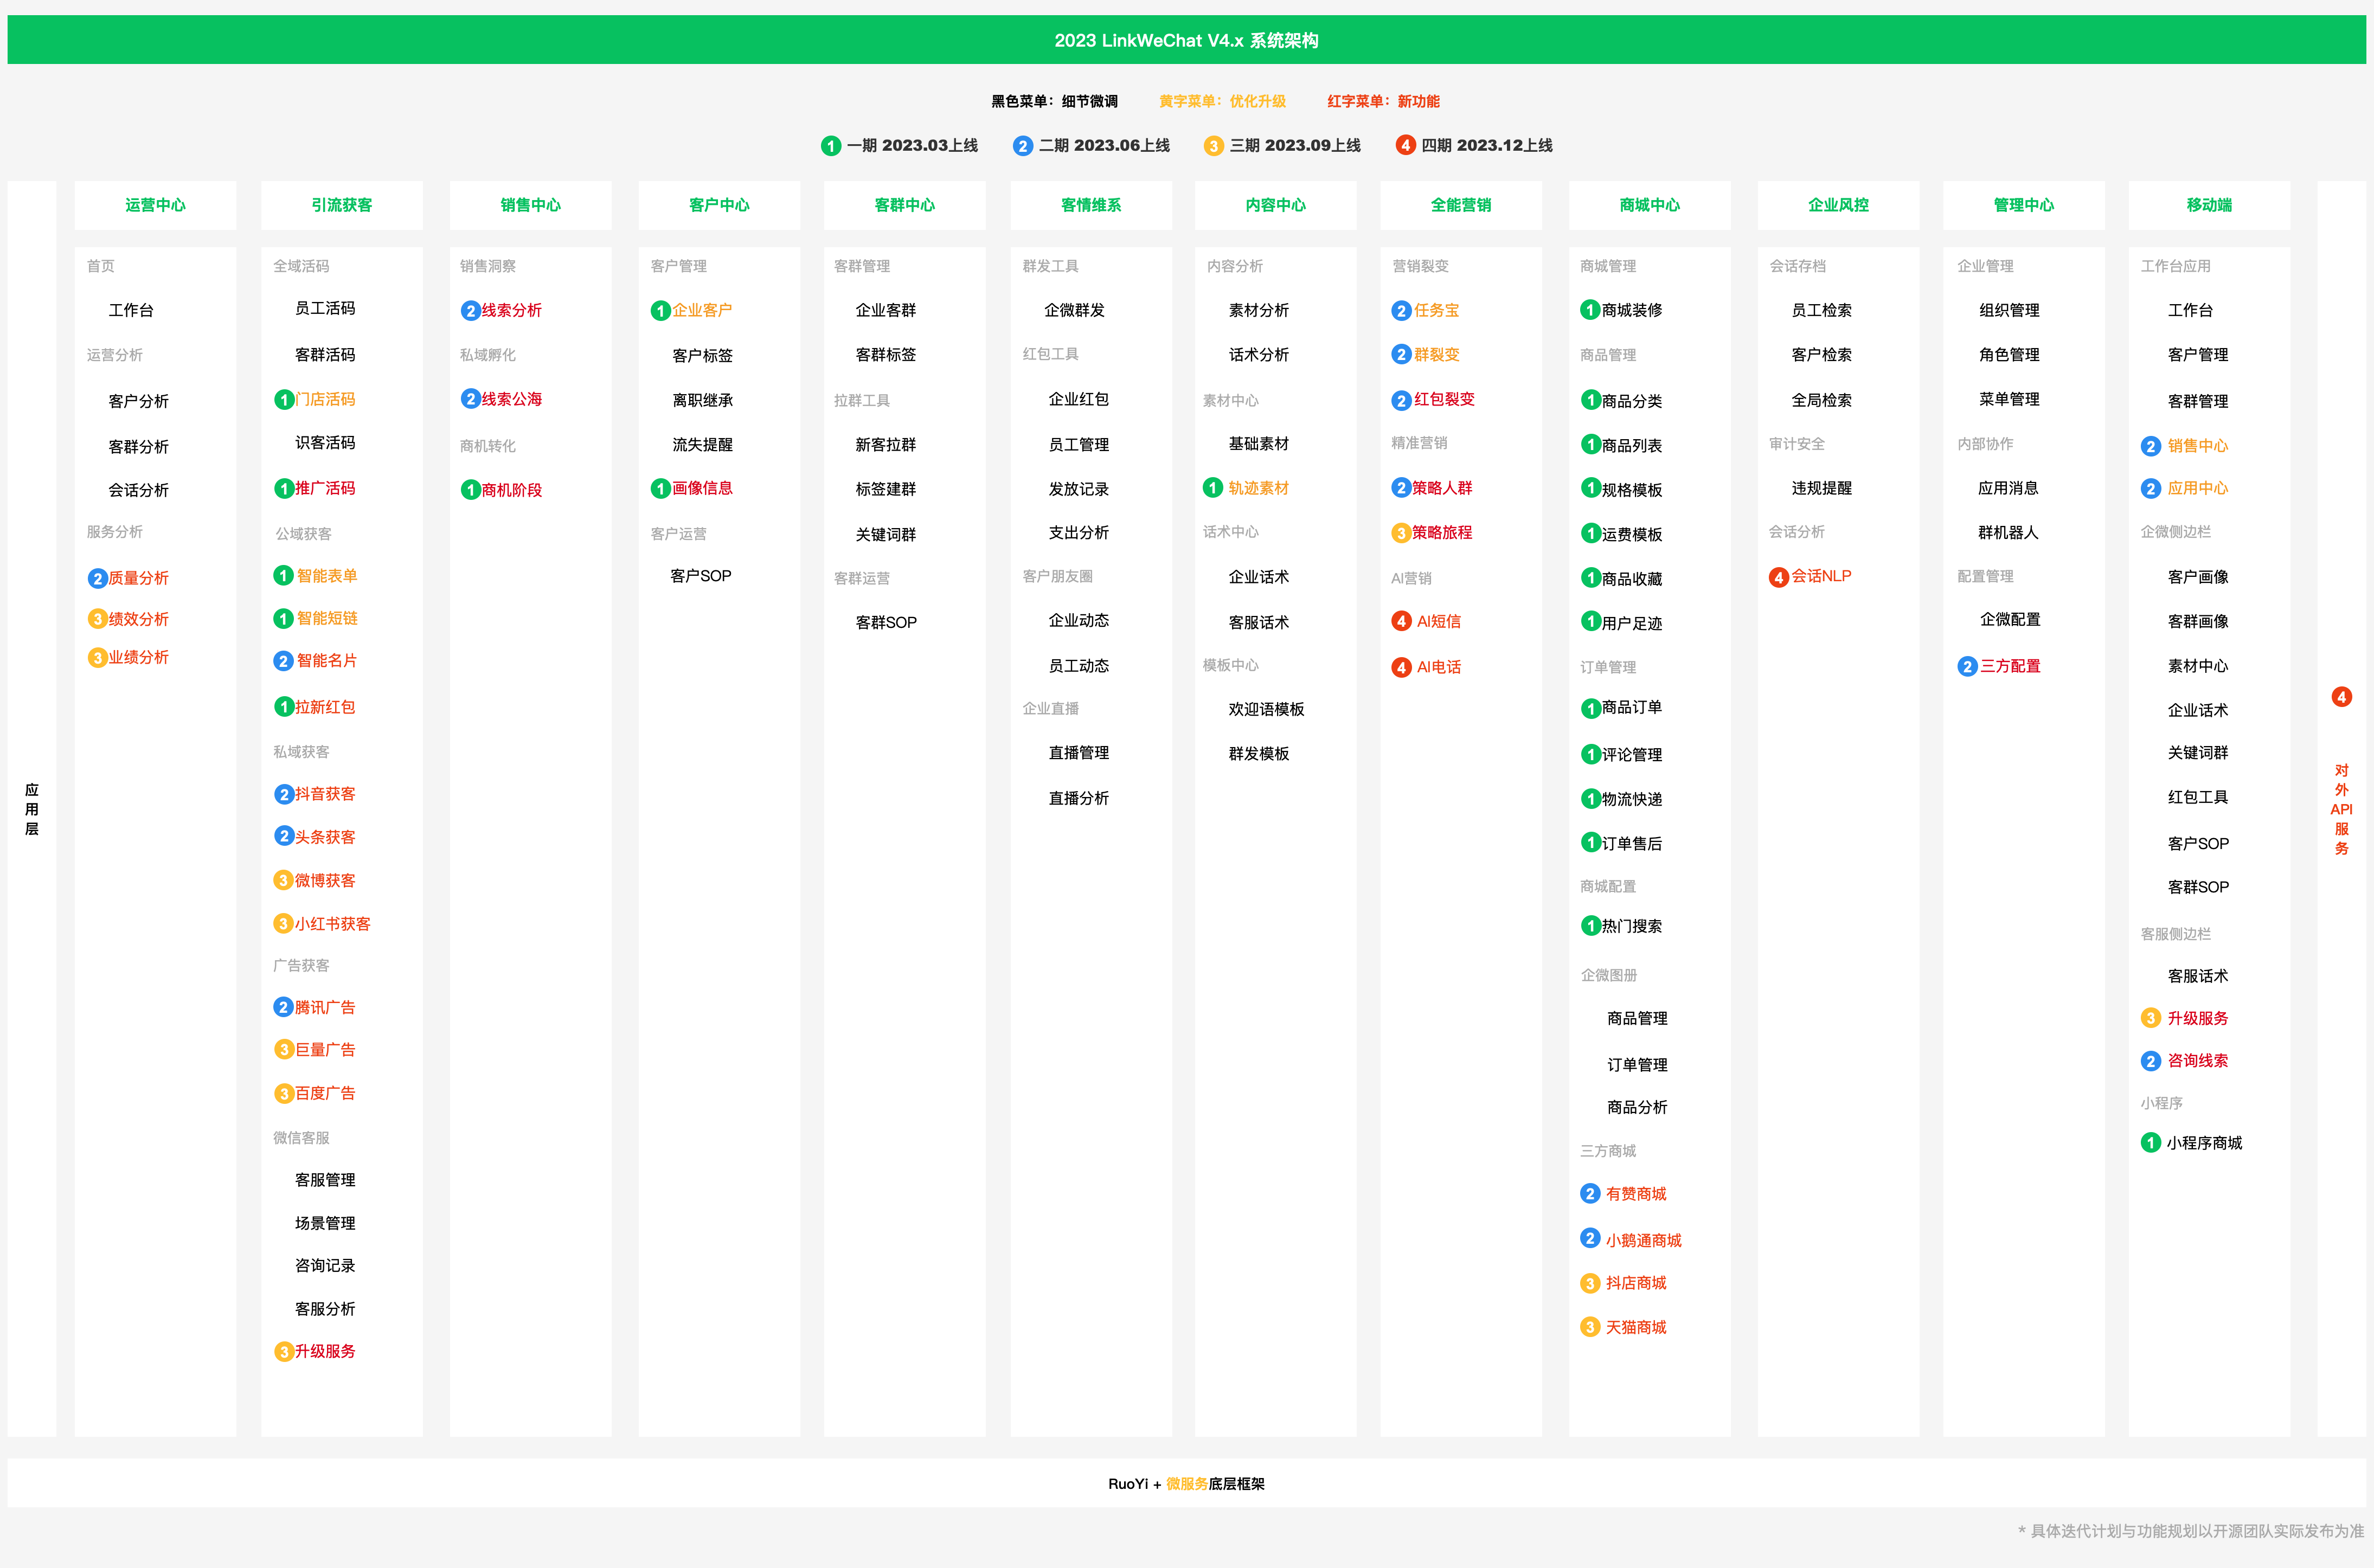Select the 全能营销 column header

pyautogui.click(x=1460, y=205)
